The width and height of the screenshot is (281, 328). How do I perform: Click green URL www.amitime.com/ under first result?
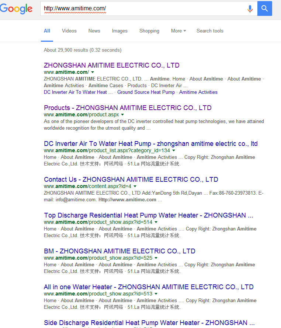point(66,72)
